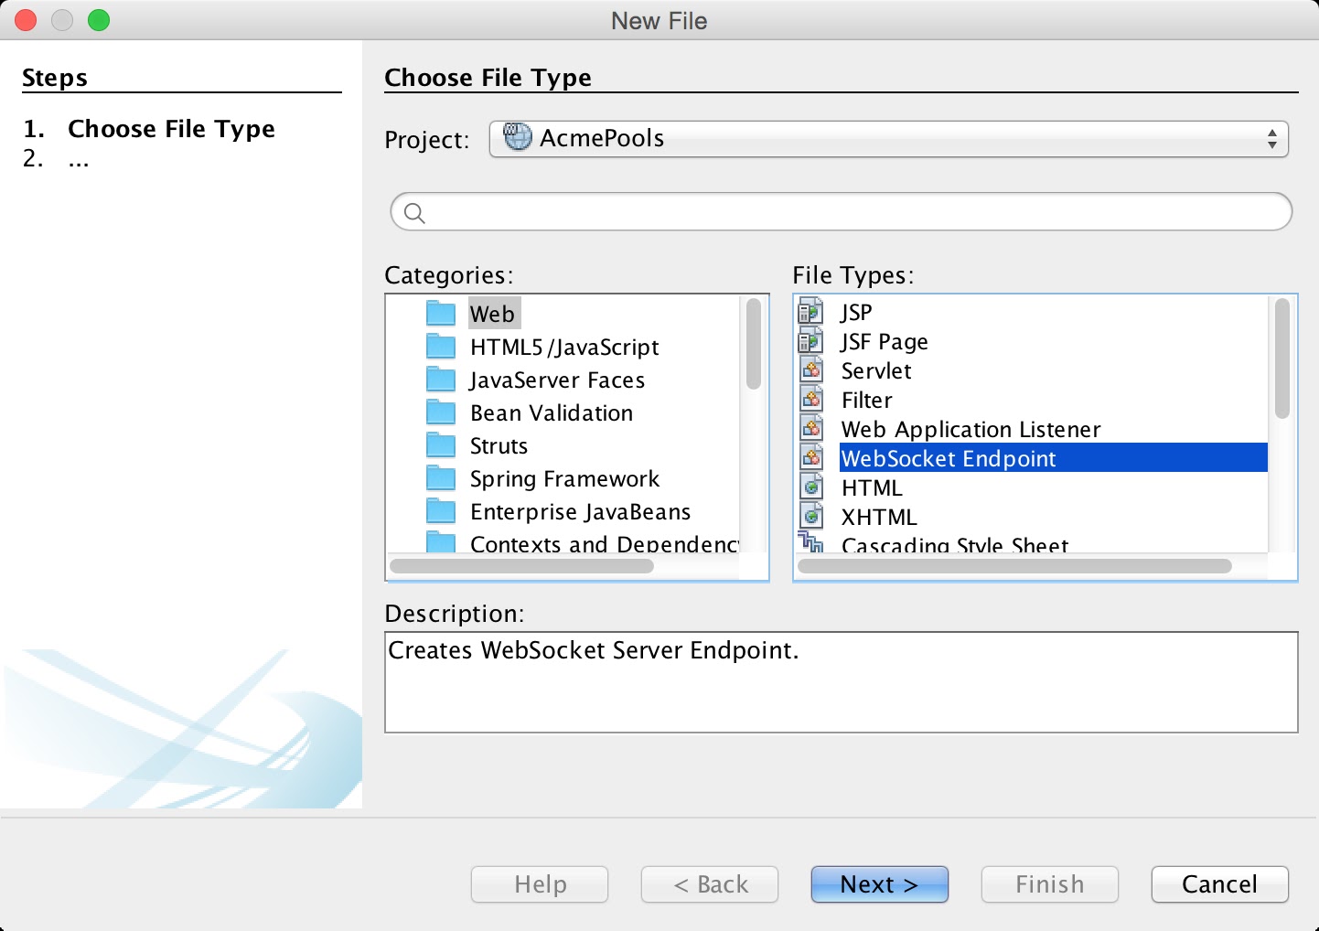This screenshot has height=931, width=1319.
Task: Click the Struts folder icon
Action: pyautogui.click(x=441, y=445)
